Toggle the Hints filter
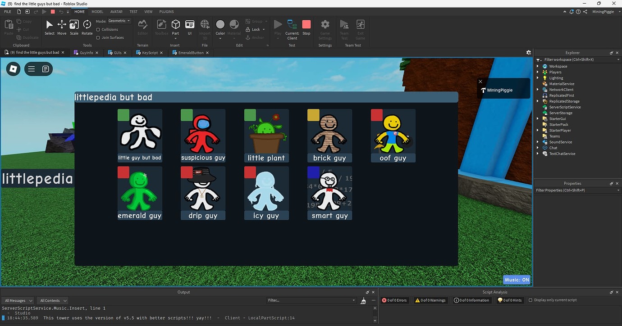The image size is (622, 326). 510,300
